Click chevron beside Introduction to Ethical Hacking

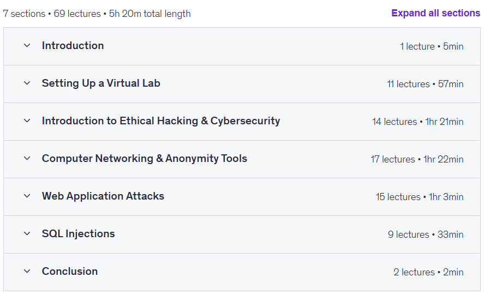pos(27,121)
